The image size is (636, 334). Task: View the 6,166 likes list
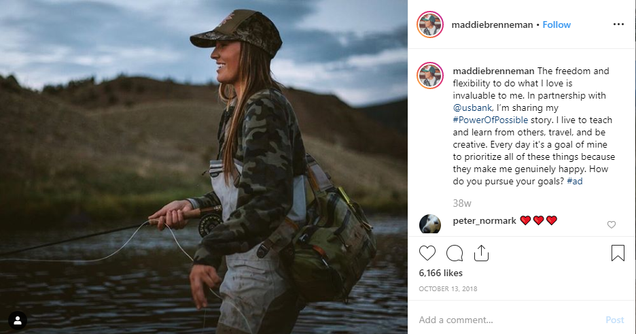pyautogui.click(x=440, y=273)
